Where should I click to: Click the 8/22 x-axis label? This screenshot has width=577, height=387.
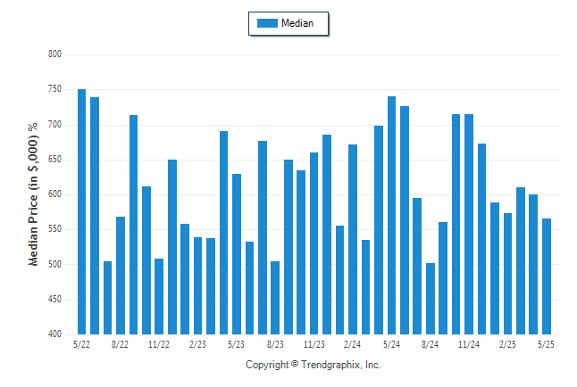[x=120, y=344]
